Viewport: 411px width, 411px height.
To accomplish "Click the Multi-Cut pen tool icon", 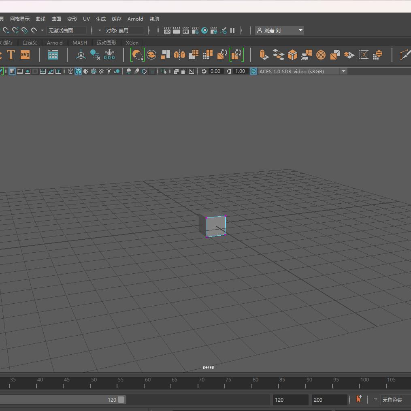I will (x=405, y=55).
